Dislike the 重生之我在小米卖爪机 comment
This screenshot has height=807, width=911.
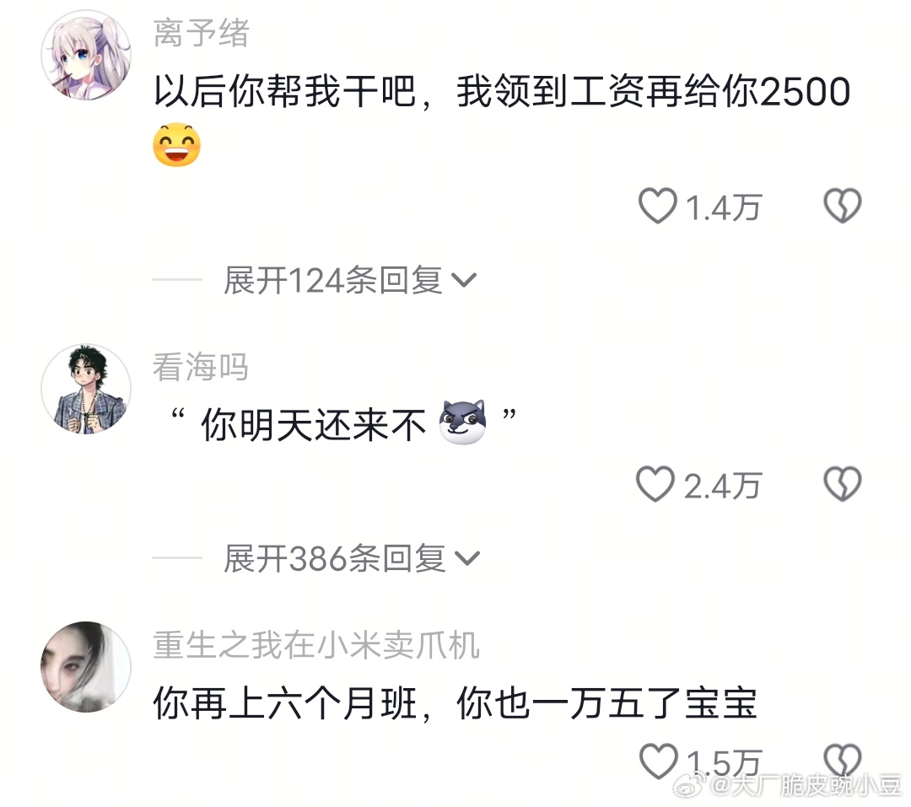click(x=843, y=761)
